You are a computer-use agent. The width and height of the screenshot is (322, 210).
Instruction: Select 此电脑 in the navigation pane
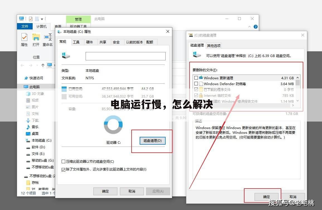click(32, 87)
